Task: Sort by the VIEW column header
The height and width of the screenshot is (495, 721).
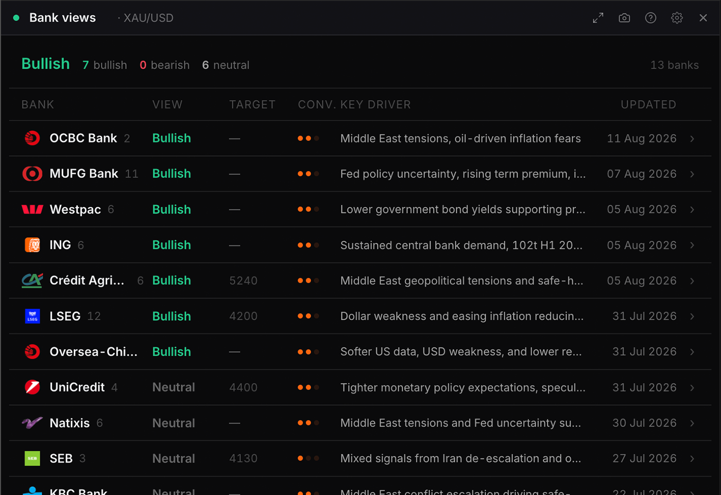Action: click(x=167, y=105)
